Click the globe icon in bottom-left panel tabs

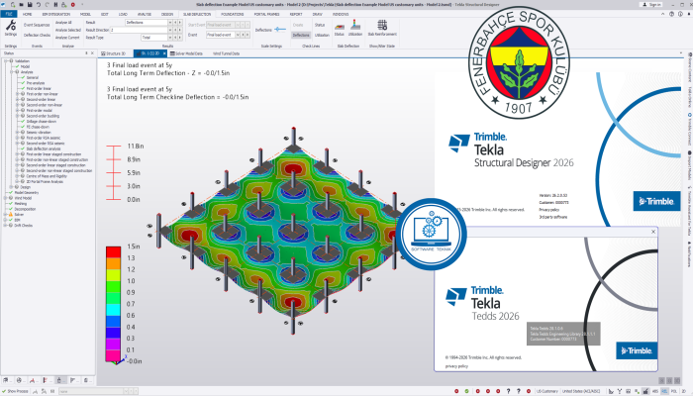(x=19, y=380)
